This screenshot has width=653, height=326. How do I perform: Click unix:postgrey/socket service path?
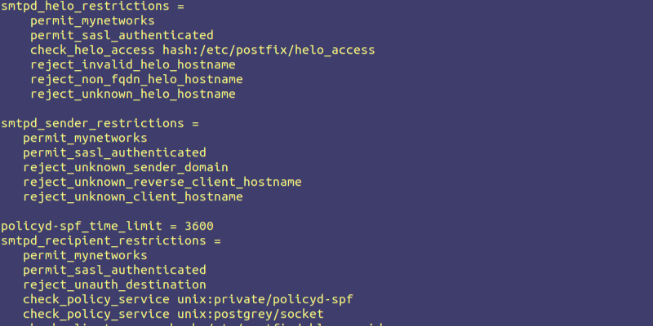(250, 314)
